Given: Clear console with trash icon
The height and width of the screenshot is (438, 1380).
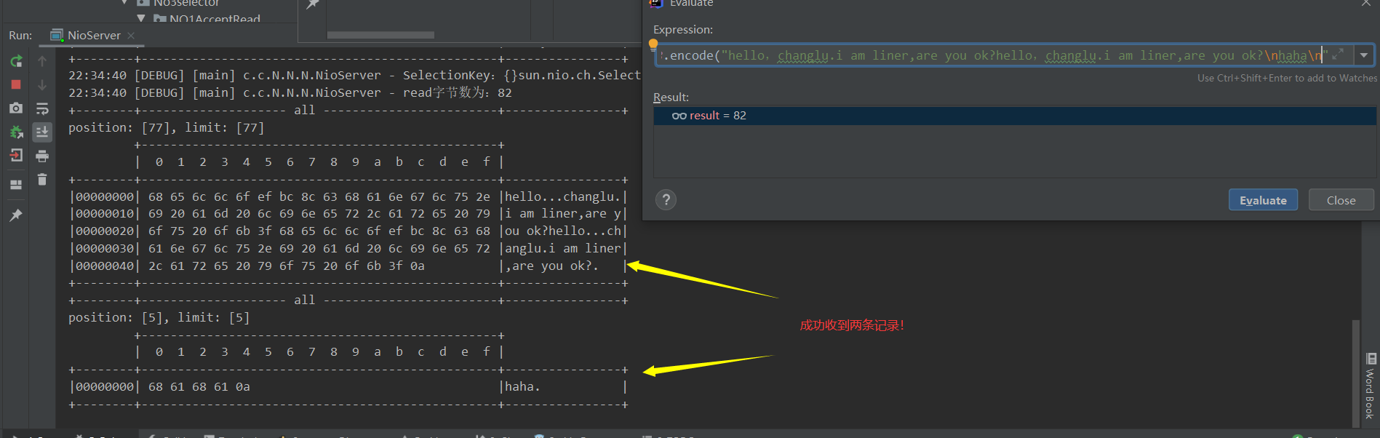Looking at the screenshot, I should [x=42, y=179].
